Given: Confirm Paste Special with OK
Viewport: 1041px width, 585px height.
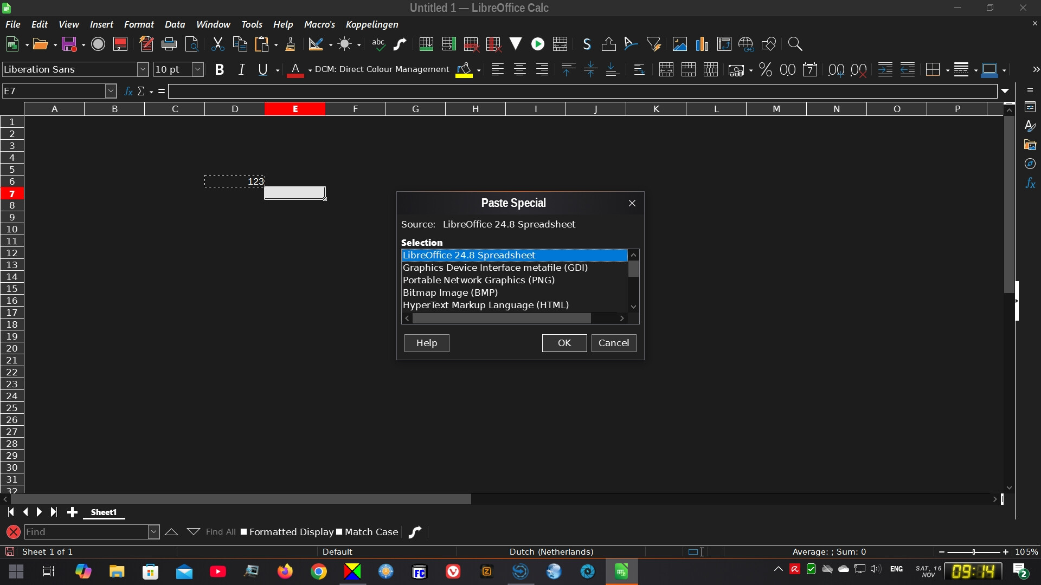Looking at the screenshot, I should (x=564, y=343).
